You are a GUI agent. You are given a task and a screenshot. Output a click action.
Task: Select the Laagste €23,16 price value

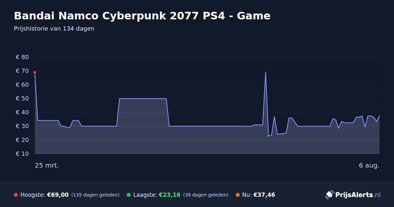click(x=169, y=195)
